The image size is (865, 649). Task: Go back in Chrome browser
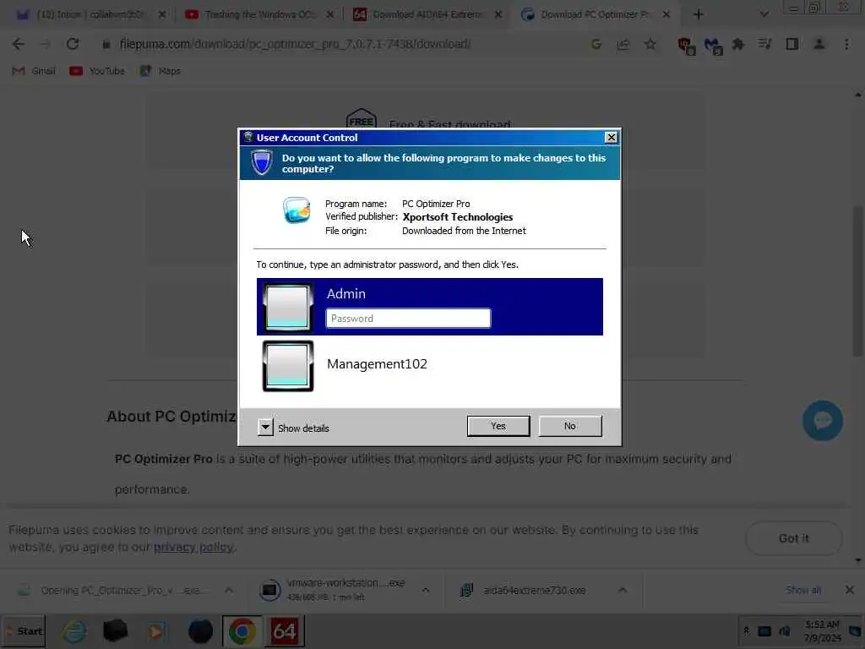point(19,44)
